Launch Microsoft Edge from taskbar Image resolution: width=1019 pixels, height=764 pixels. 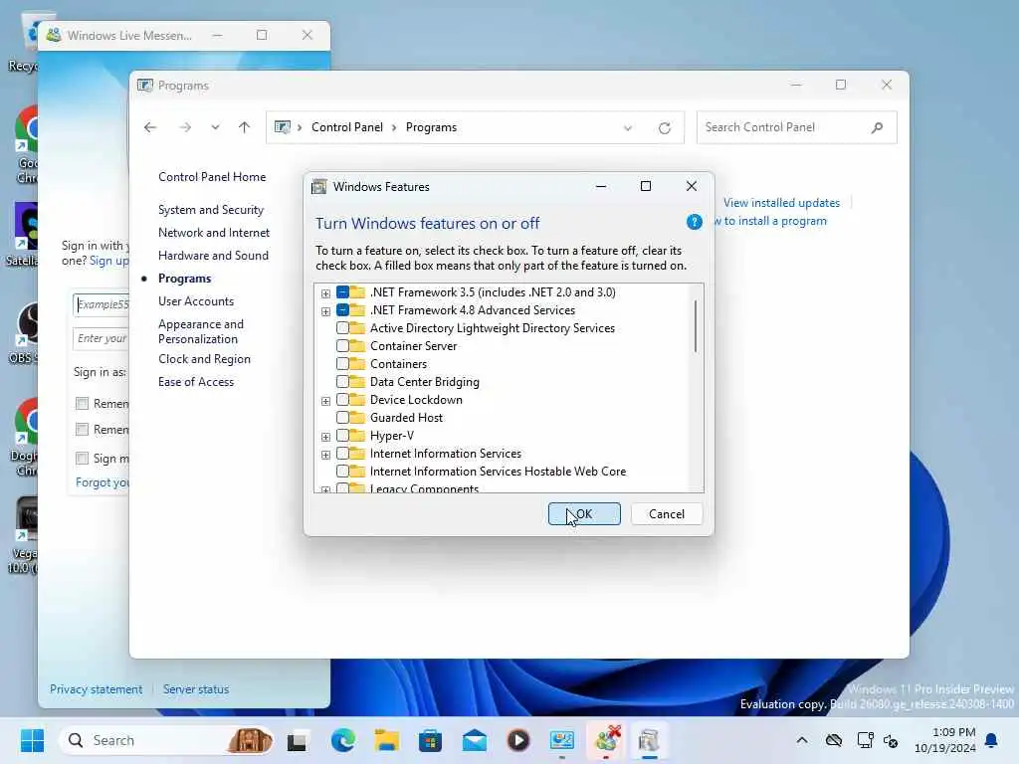pos(342,740)
